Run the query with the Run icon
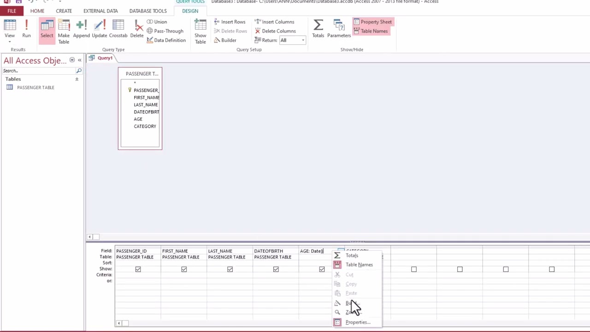 [26, 29]
